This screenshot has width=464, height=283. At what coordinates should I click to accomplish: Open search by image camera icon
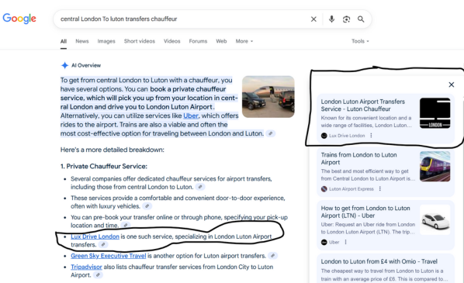point(346,19)
